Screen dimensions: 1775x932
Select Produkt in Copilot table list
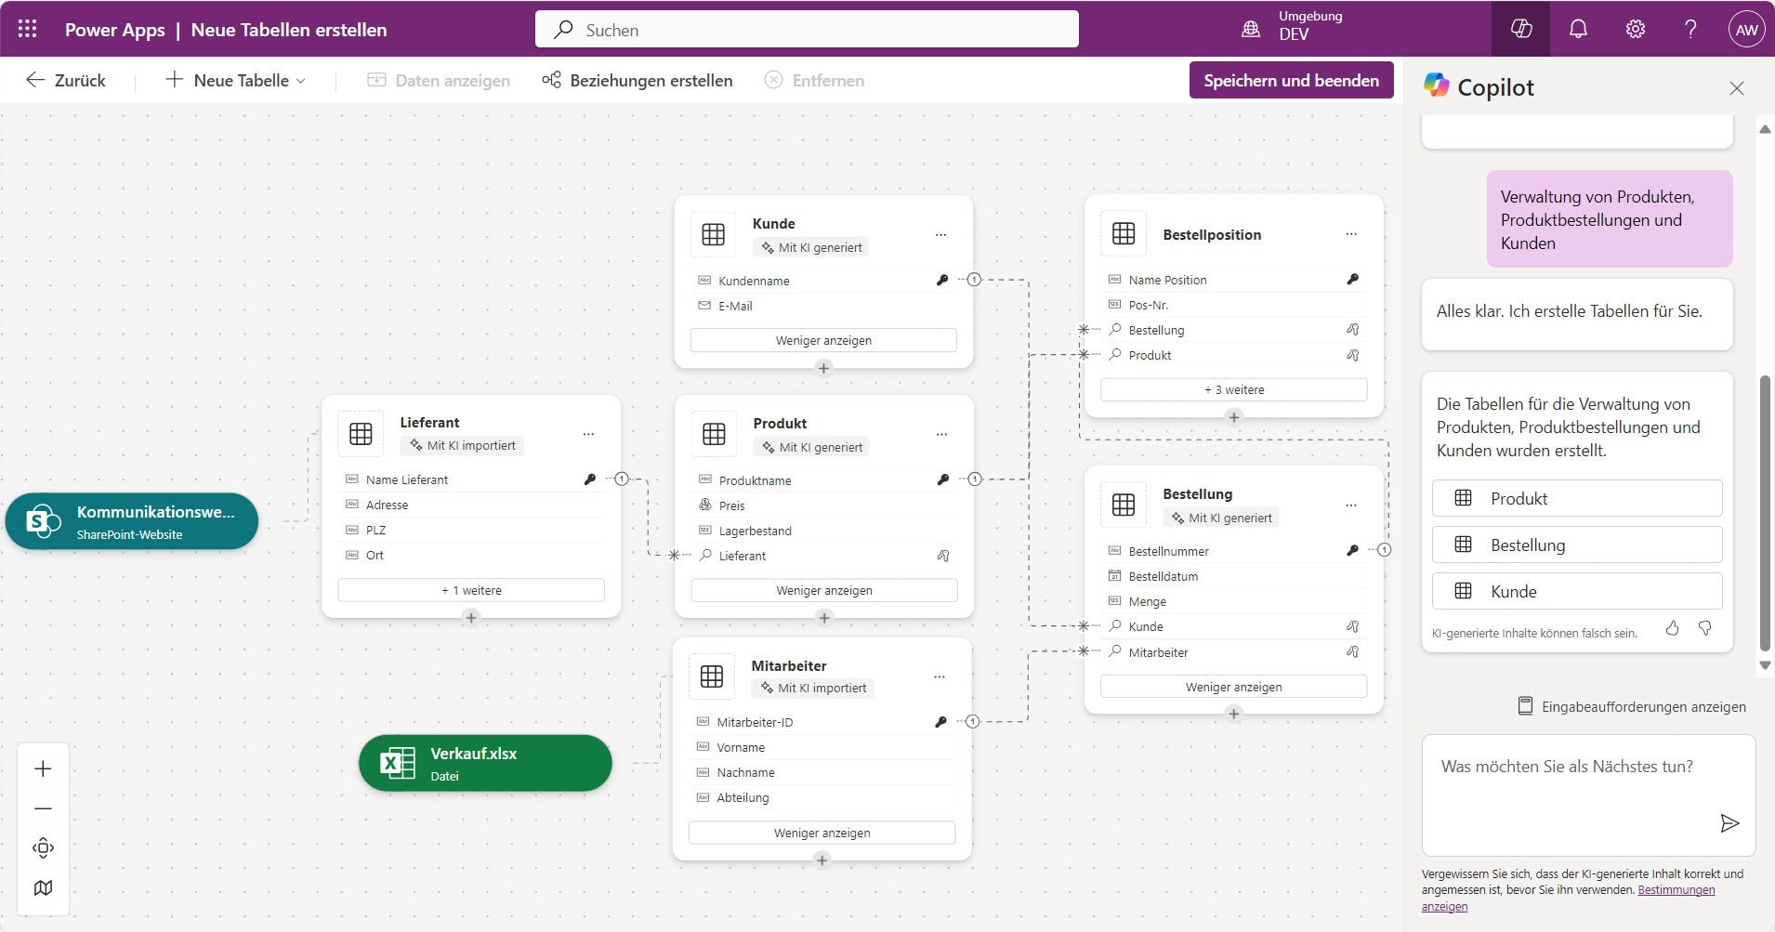coord(1577,498)
